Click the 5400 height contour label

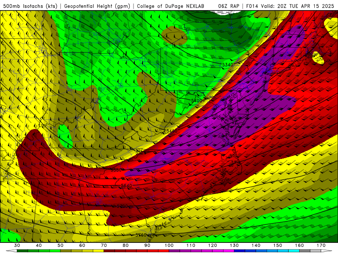pyautogui.click(x=196, y=101)
